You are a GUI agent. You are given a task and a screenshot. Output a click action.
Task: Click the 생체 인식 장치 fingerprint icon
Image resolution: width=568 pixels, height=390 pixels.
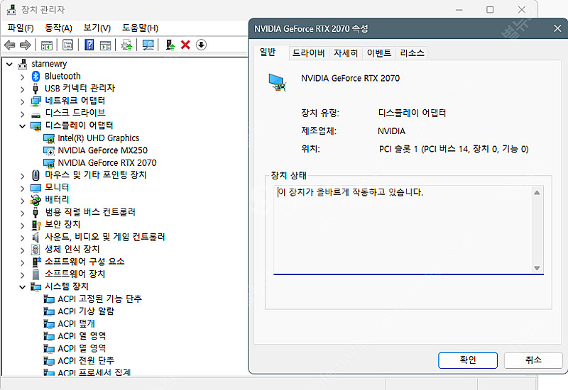35,250
